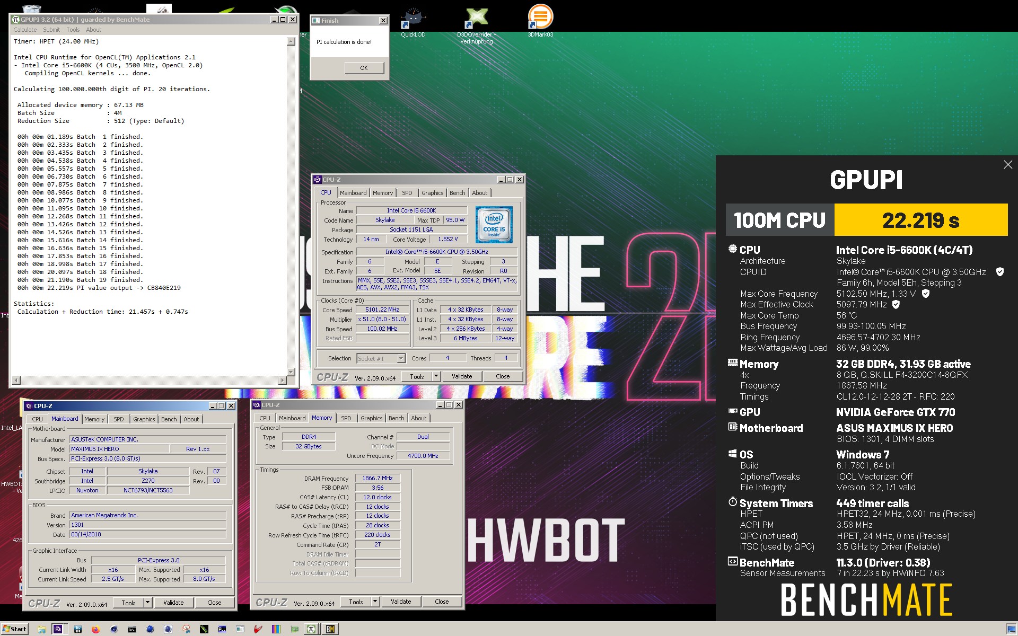Screen dimensions: 1018x636
Task: Click Validate in the CPU-Z CPU window
Action: coord(462,376)
